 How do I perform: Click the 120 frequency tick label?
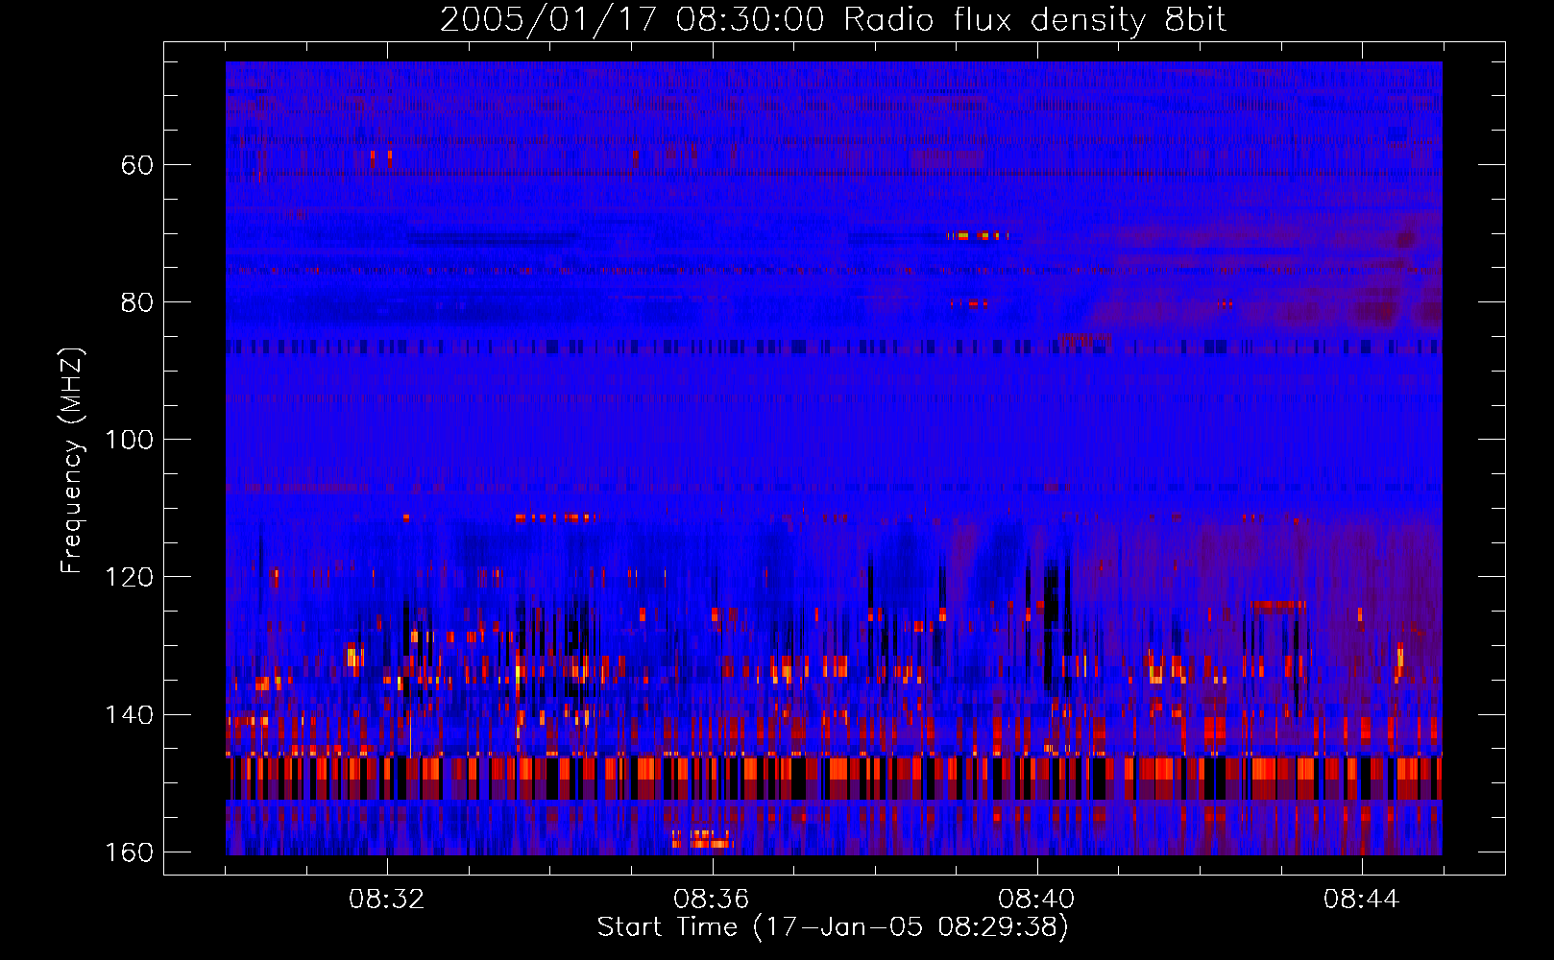tap(129, 577)
